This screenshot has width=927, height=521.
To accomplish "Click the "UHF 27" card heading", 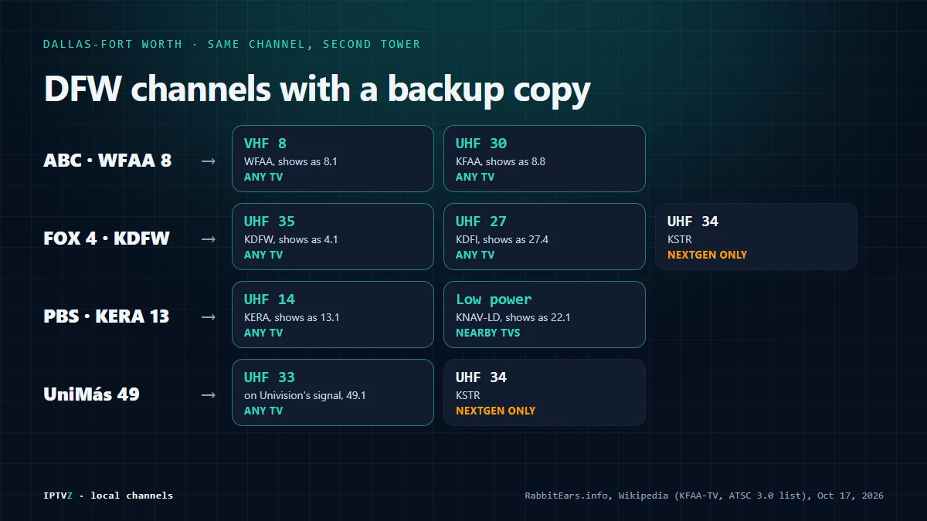I will (481, 222).
